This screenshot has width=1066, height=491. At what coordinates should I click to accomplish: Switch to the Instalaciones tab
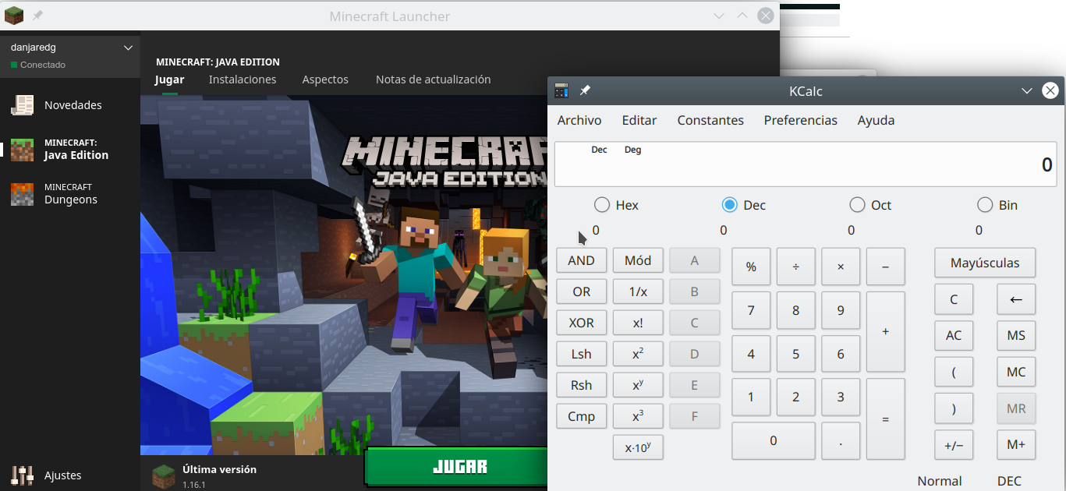(x=243, y=79)
